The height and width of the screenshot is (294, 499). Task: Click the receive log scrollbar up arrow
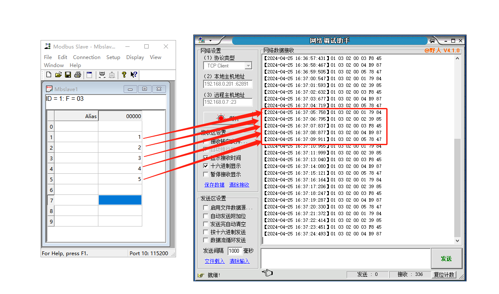pos(457,59)
